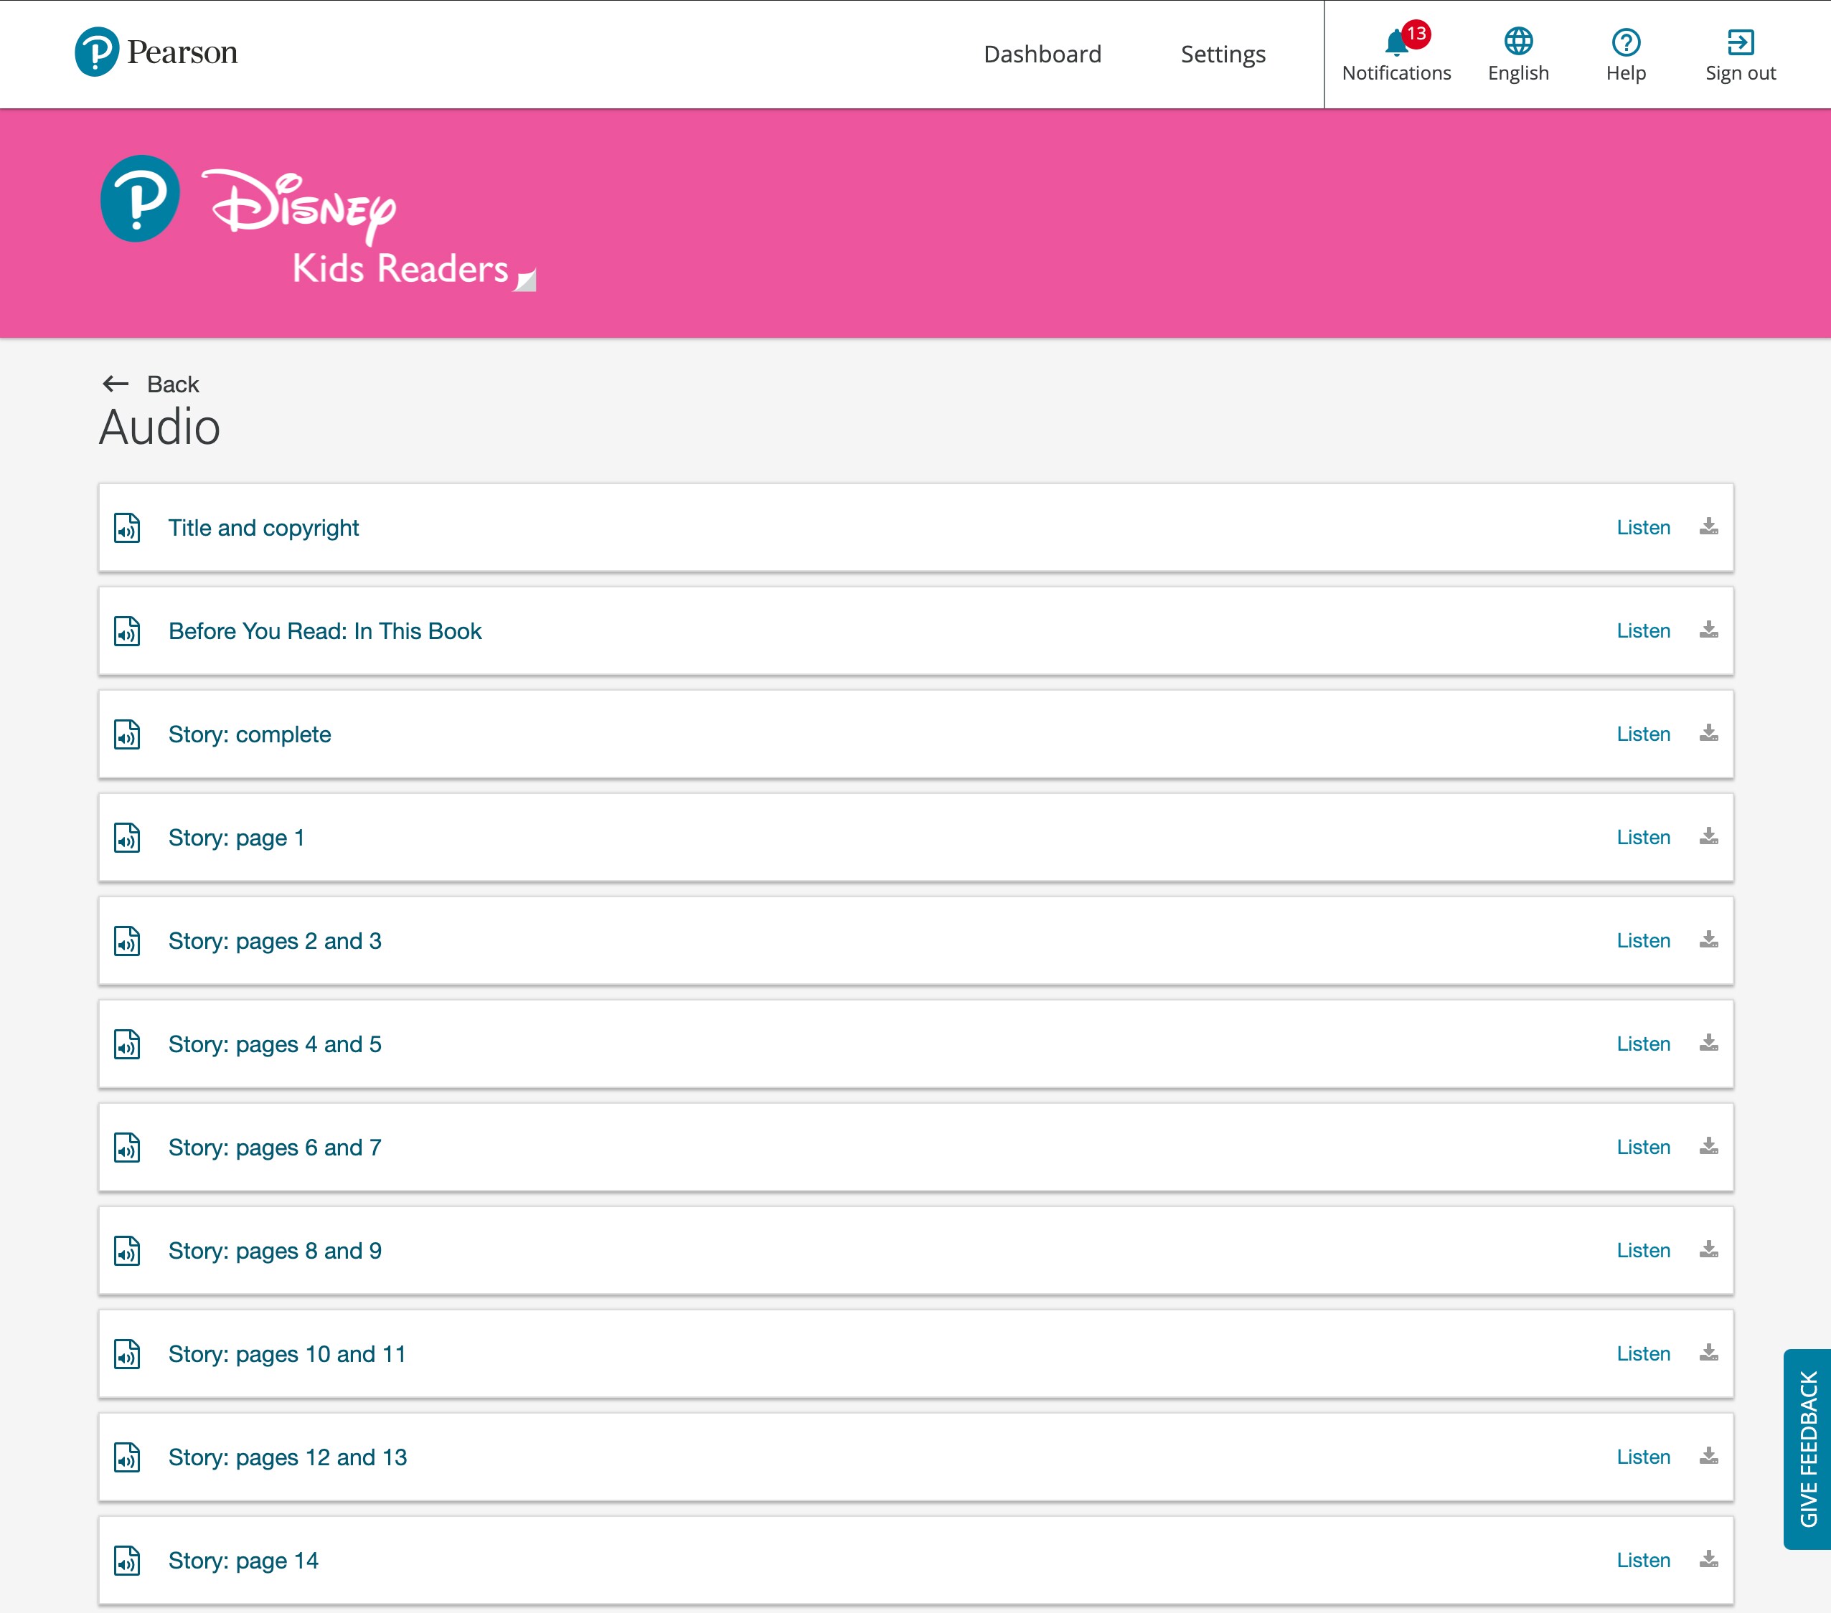Open Story: pages 12 and 13 title
This screenshot has width=1831, height=1613.
click(x=287, y=1457)
